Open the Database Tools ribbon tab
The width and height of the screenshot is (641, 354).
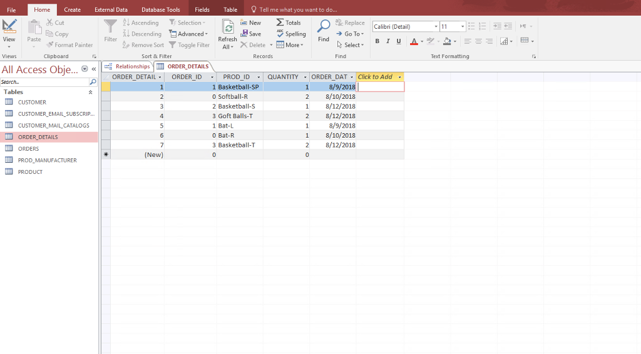(x=160, y=9)
